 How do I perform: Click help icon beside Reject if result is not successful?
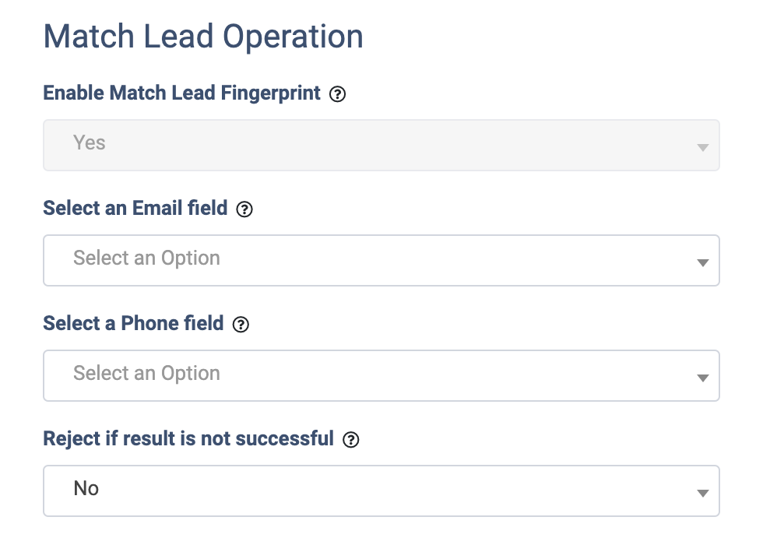click(351, 440)
